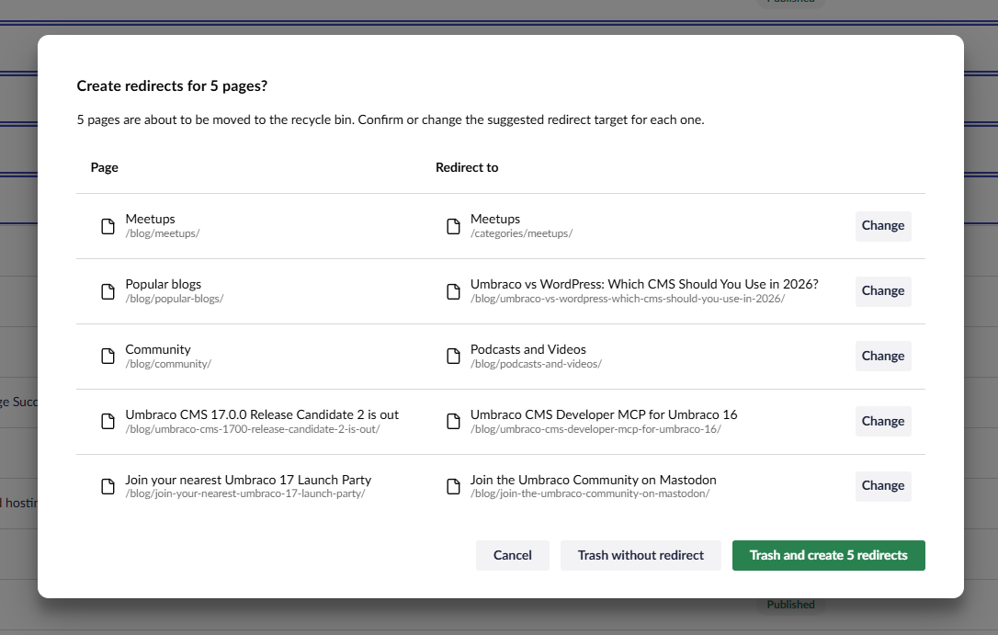The height and width of the screenshot is (635, 998).
Task: Cancel the redirect dialog
Action: pyautogui.click(x=513, y=555)
